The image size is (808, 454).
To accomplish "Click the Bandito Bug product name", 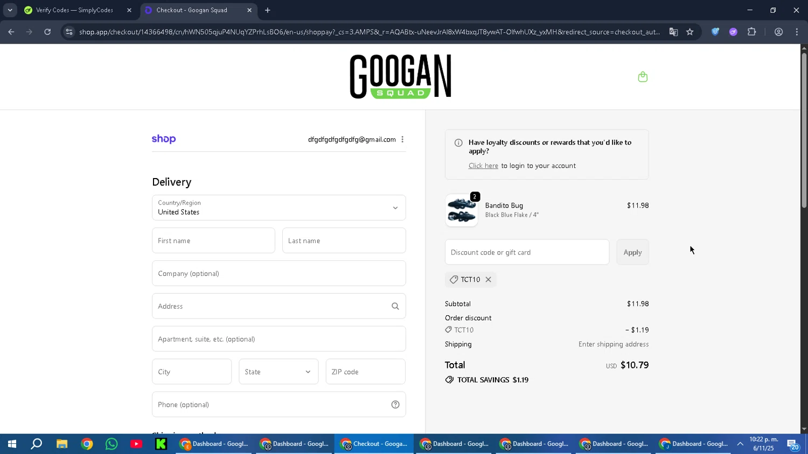I will pyautogui.click(x=504, y=205).
